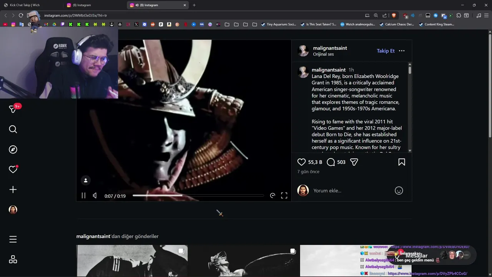492x277 pixels.
Task: Click the zoom magnifier in address bar
Action: point(376,15)
